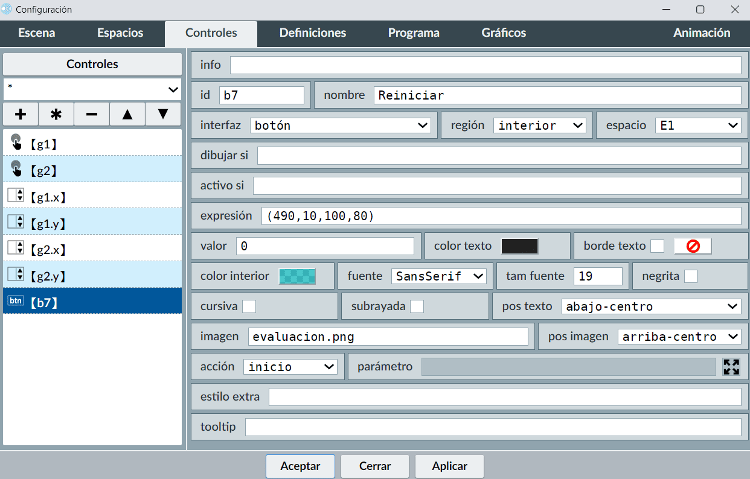The image size is (750, 479).
Task: Expand the pos texto dropdown
Action: coord(651,306)
